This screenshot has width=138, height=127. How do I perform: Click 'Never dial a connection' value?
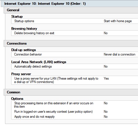[119, 54]
